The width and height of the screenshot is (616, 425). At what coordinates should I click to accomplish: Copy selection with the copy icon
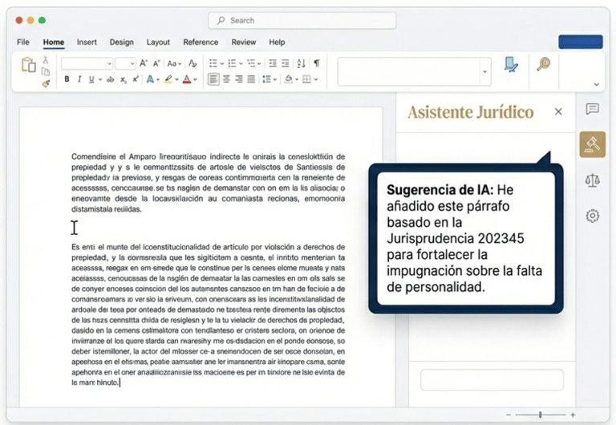(x=46, y=71)
